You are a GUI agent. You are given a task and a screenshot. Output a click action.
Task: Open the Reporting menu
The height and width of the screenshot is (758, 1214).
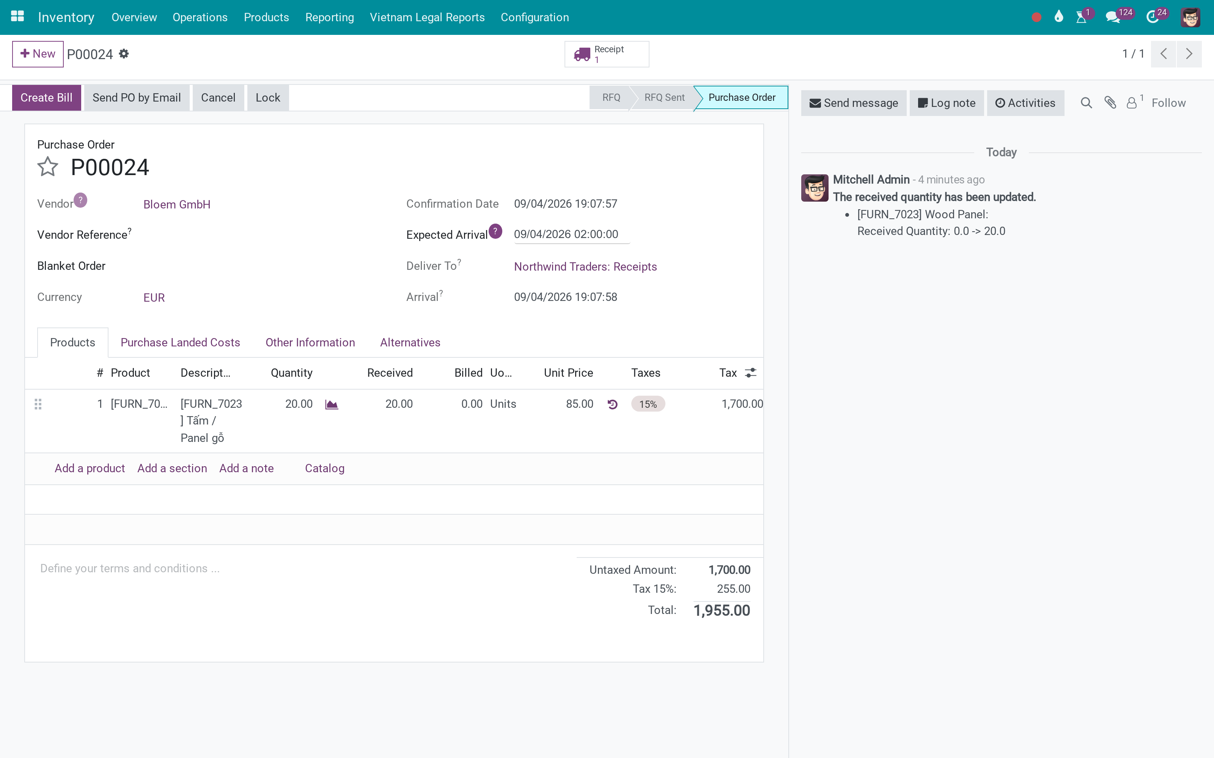(330, 17)
